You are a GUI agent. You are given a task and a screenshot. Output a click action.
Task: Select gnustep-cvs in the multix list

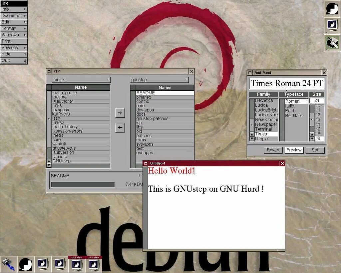[81, 148]
